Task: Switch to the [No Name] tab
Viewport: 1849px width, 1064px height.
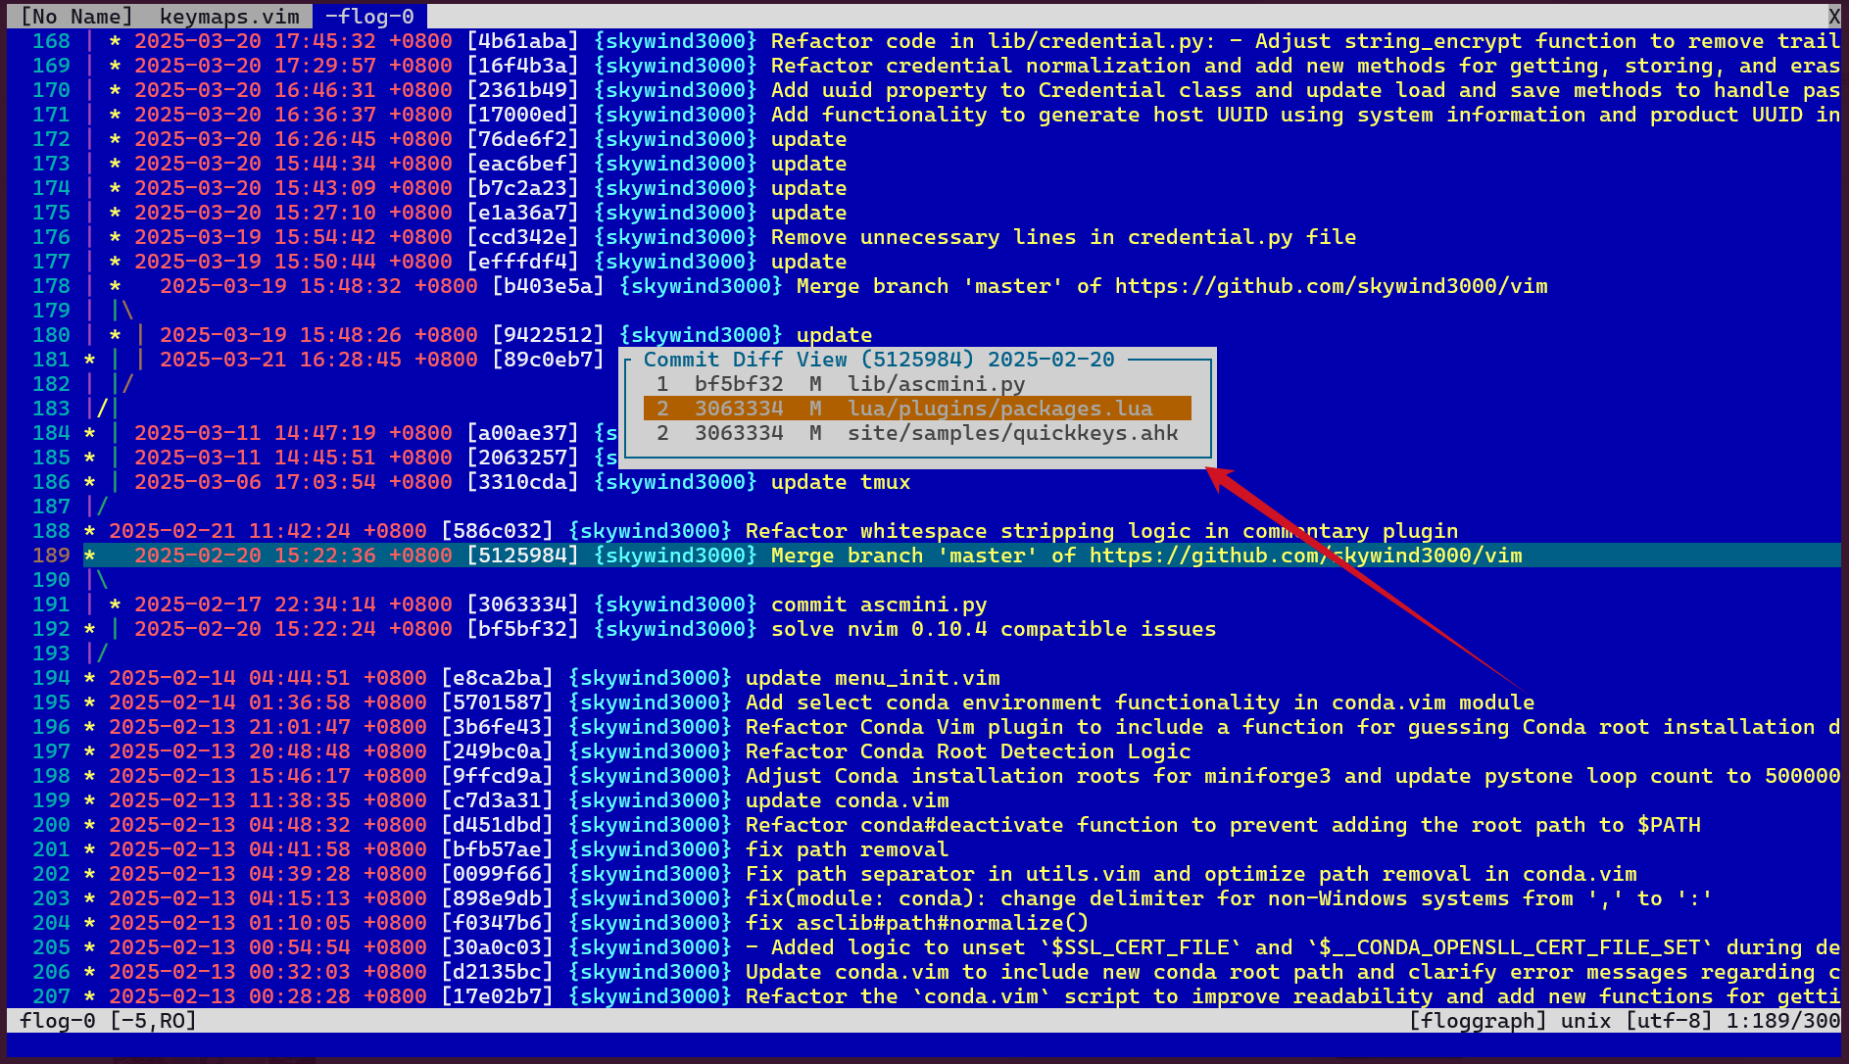Action: 75,17
